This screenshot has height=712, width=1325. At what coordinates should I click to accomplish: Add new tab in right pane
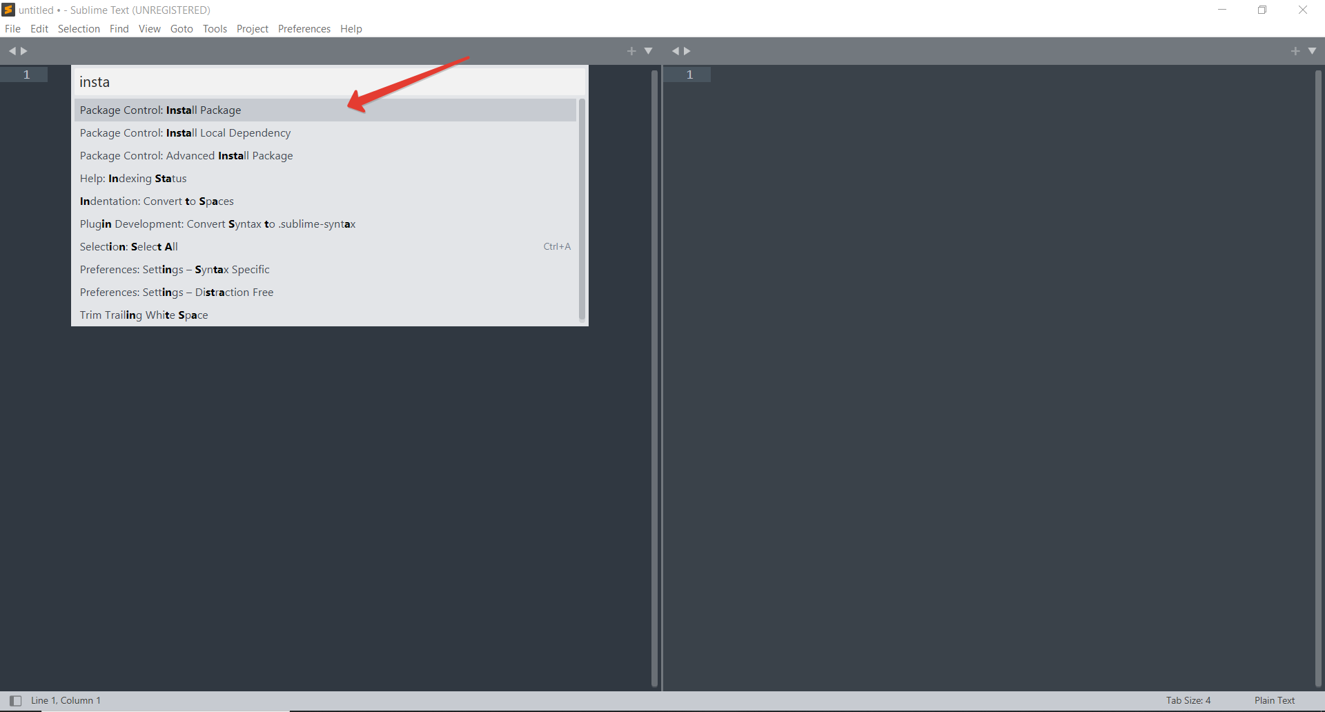coord(1295,51)
